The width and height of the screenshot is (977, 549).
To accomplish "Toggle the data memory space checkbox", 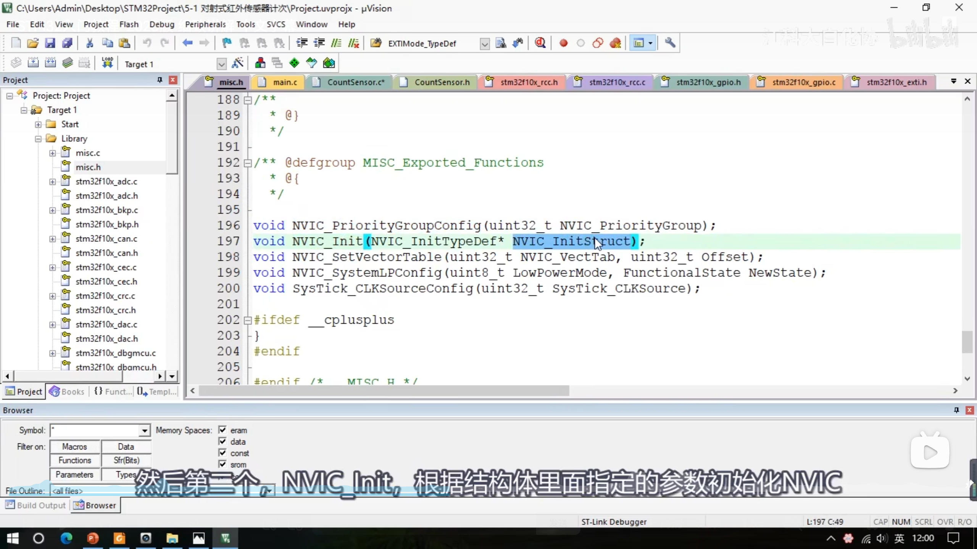I will point(222,441).
